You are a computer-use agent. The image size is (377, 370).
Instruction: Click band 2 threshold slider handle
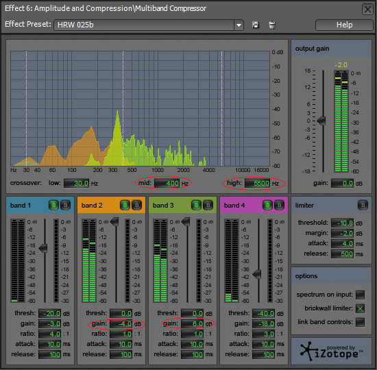click(114, 221)
